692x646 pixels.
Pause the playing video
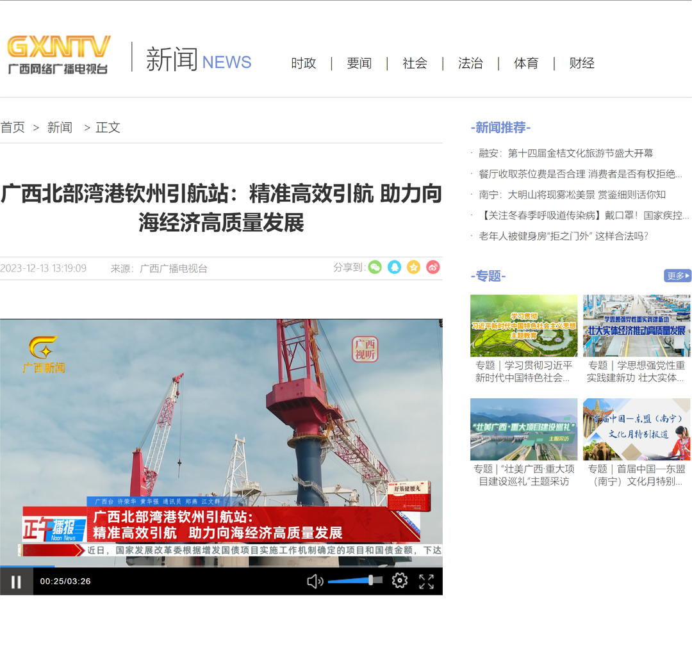pos(16,581)
